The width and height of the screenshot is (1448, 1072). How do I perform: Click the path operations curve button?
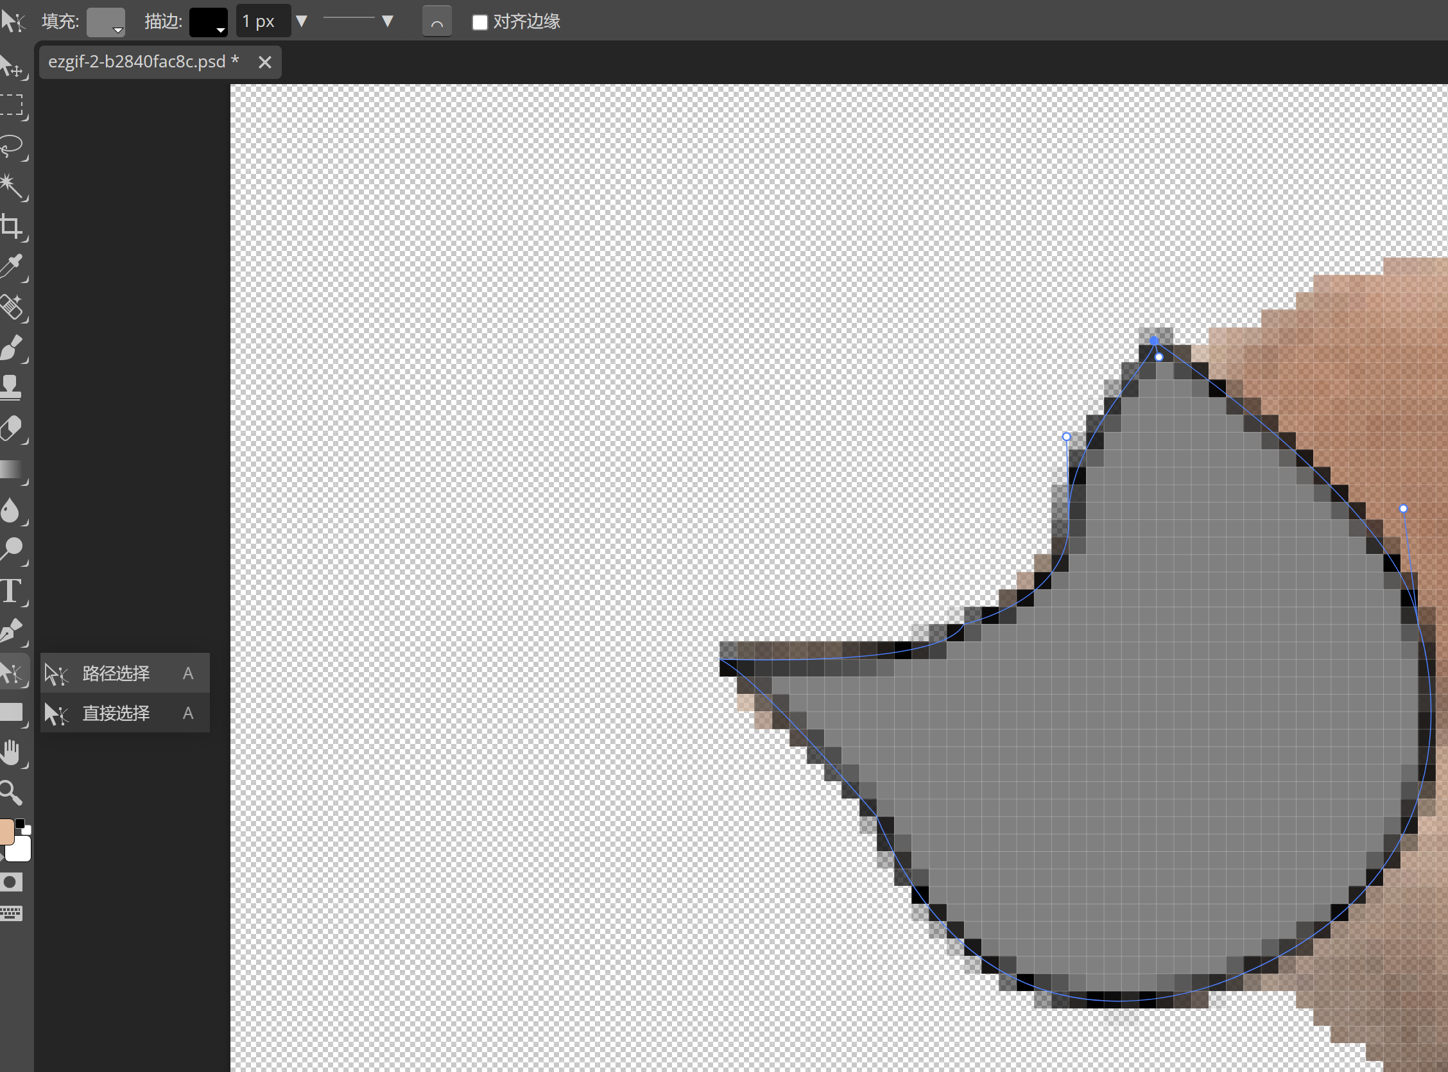click(x=436, y=21)
